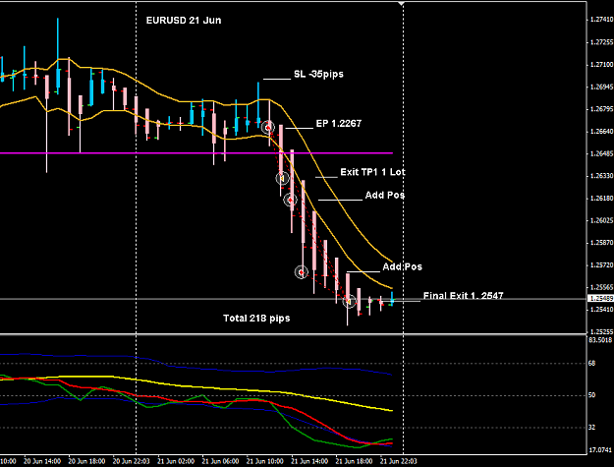Select the tall blue candle at the chart's top left
The height and width of the screenshot is (467, 614).
[x=58, y=55]
